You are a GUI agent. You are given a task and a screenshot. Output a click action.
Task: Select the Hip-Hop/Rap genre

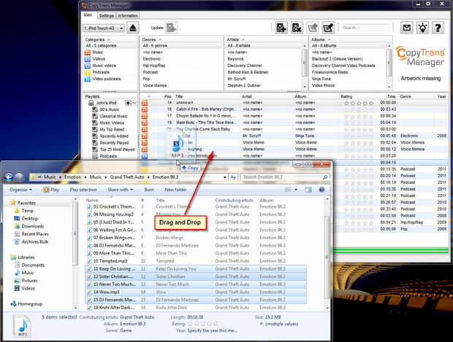pos(154,66)
